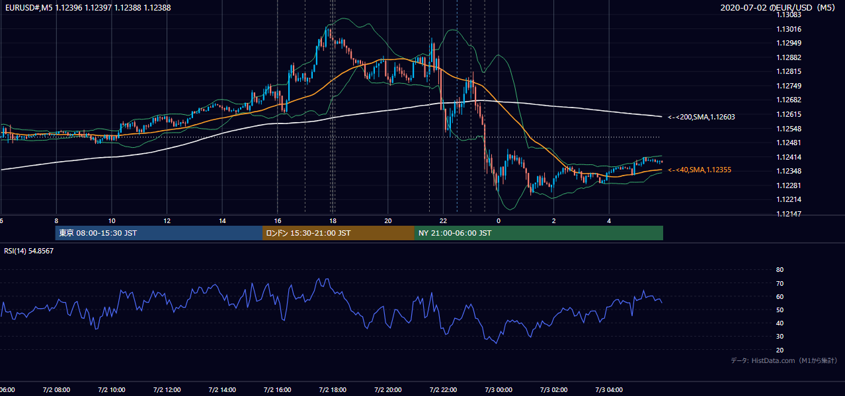This screenshot has width=845, height=396.
Task: Click the 'RSI(14) 54.8567' indicator label
Action: [x=29, y=251]
